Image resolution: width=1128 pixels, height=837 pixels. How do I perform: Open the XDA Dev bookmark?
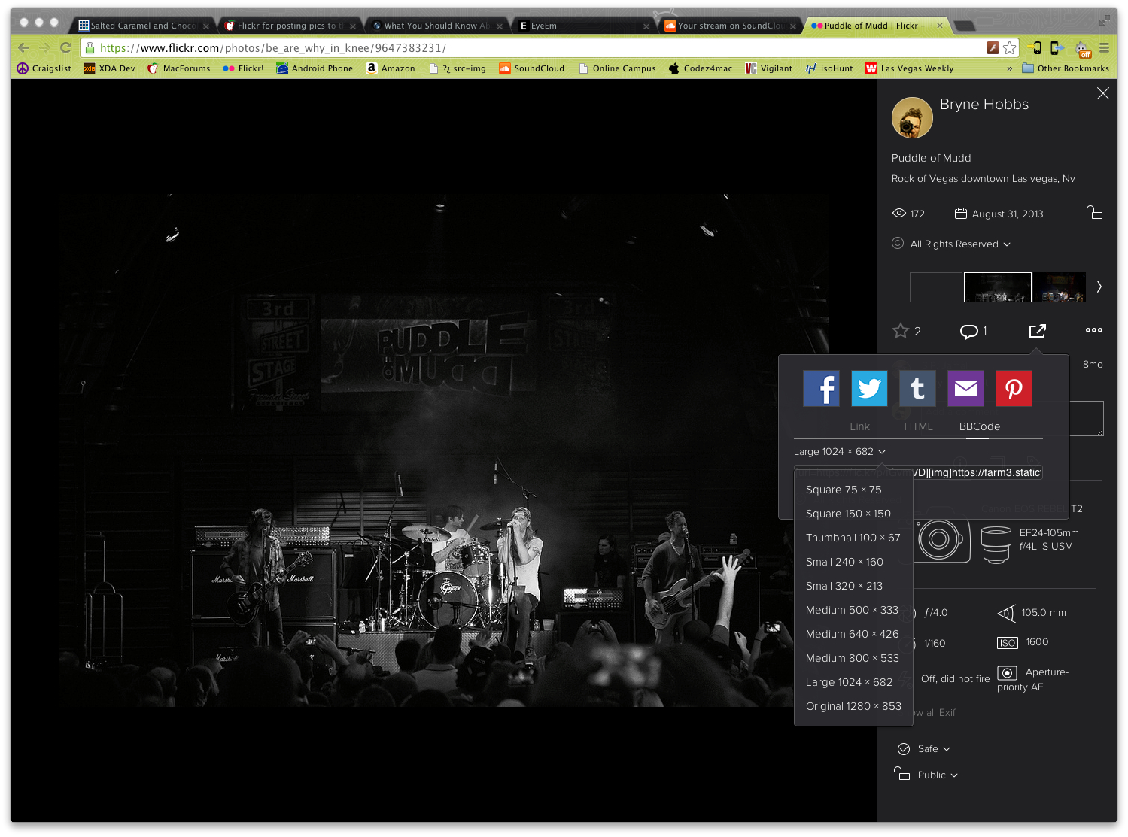[x=109, y=68]
